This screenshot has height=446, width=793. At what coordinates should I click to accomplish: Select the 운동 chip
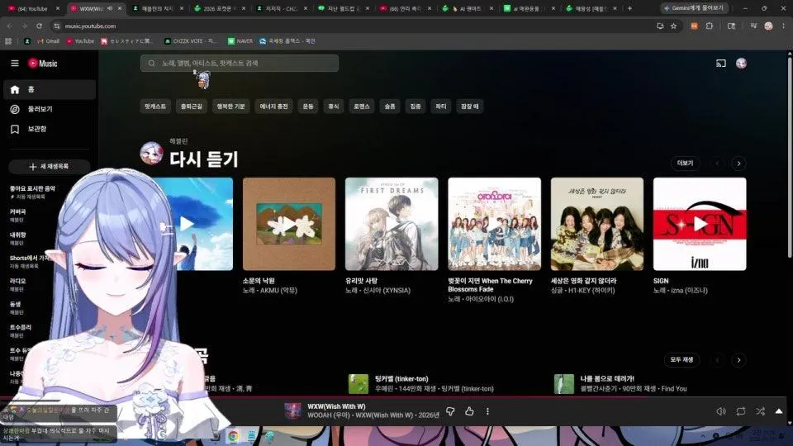(x=308, y=107)
